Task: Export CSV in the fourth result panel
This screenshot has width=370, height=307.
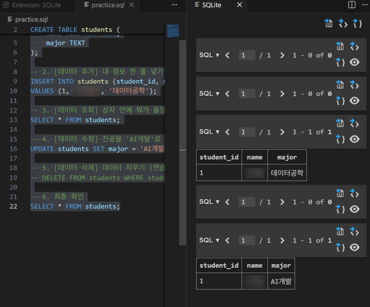Action: click(x=340, y=193)
